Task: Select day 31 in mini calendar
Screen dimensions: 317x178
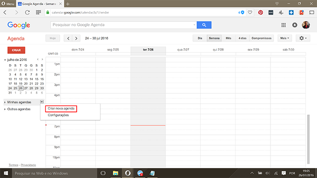Action: [10, 93]
